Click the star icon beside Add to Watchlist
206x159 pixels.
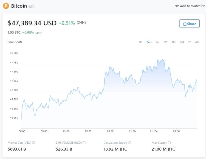(177, 6)
